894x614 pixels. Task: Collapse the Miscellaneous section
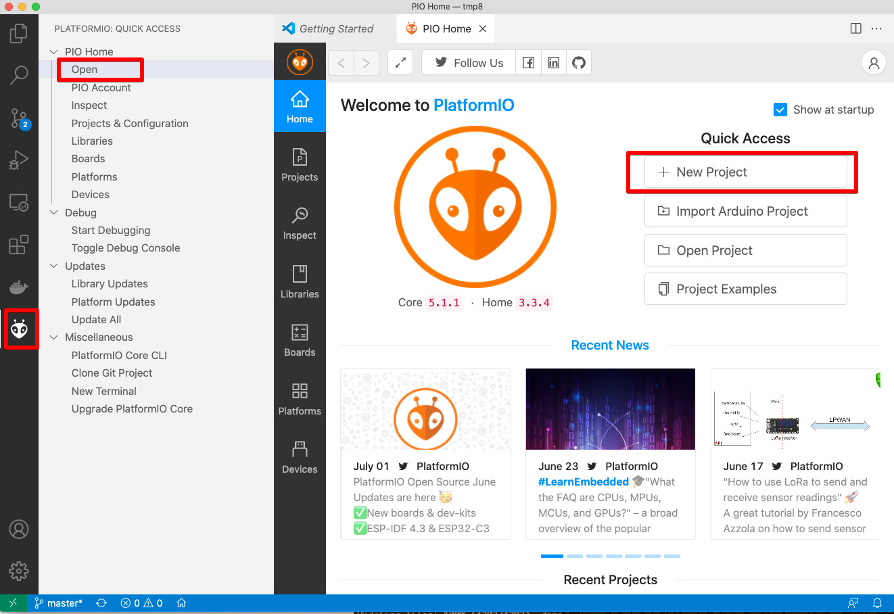[x=54, y=337]
